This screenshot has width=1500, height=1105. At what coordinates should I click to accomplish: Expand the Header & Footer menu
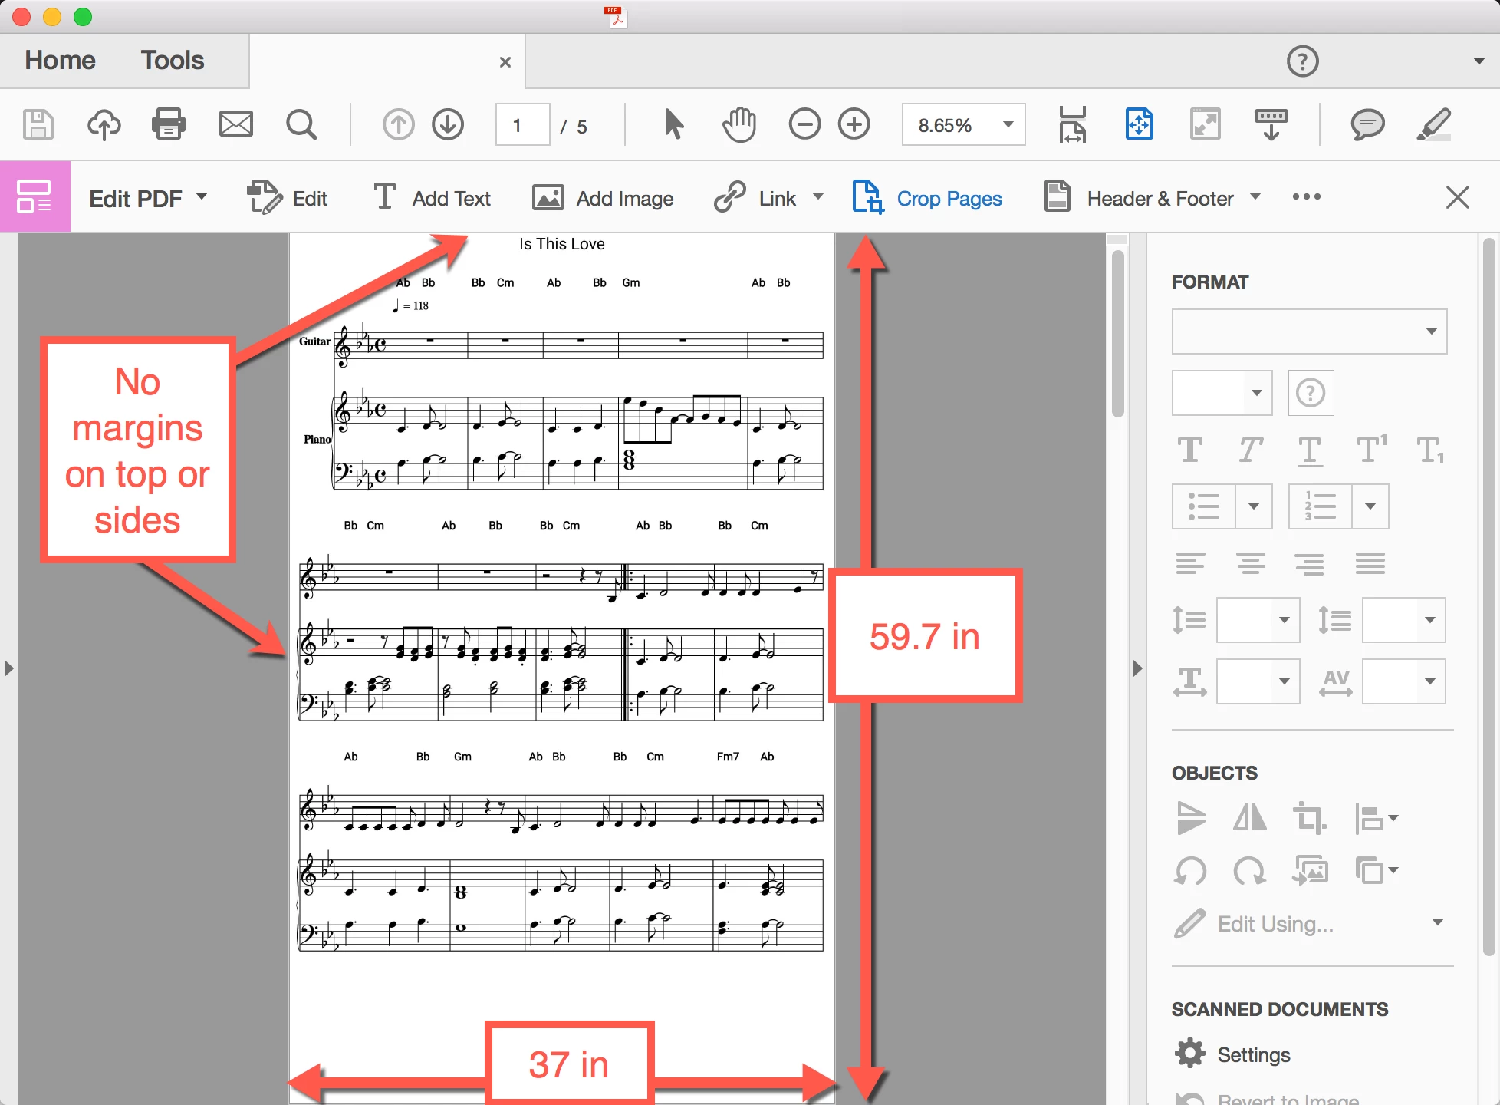[1255, 197]
